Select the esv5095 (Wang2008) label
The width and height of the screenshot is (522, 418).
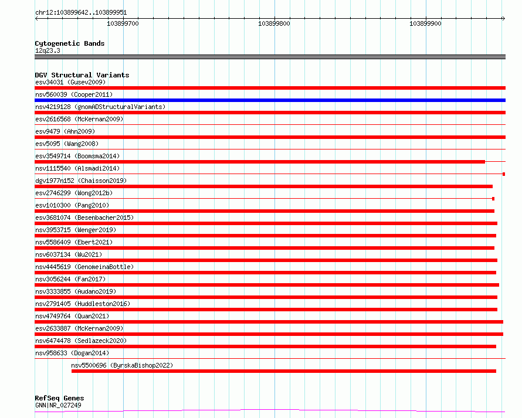pos(67,144)
